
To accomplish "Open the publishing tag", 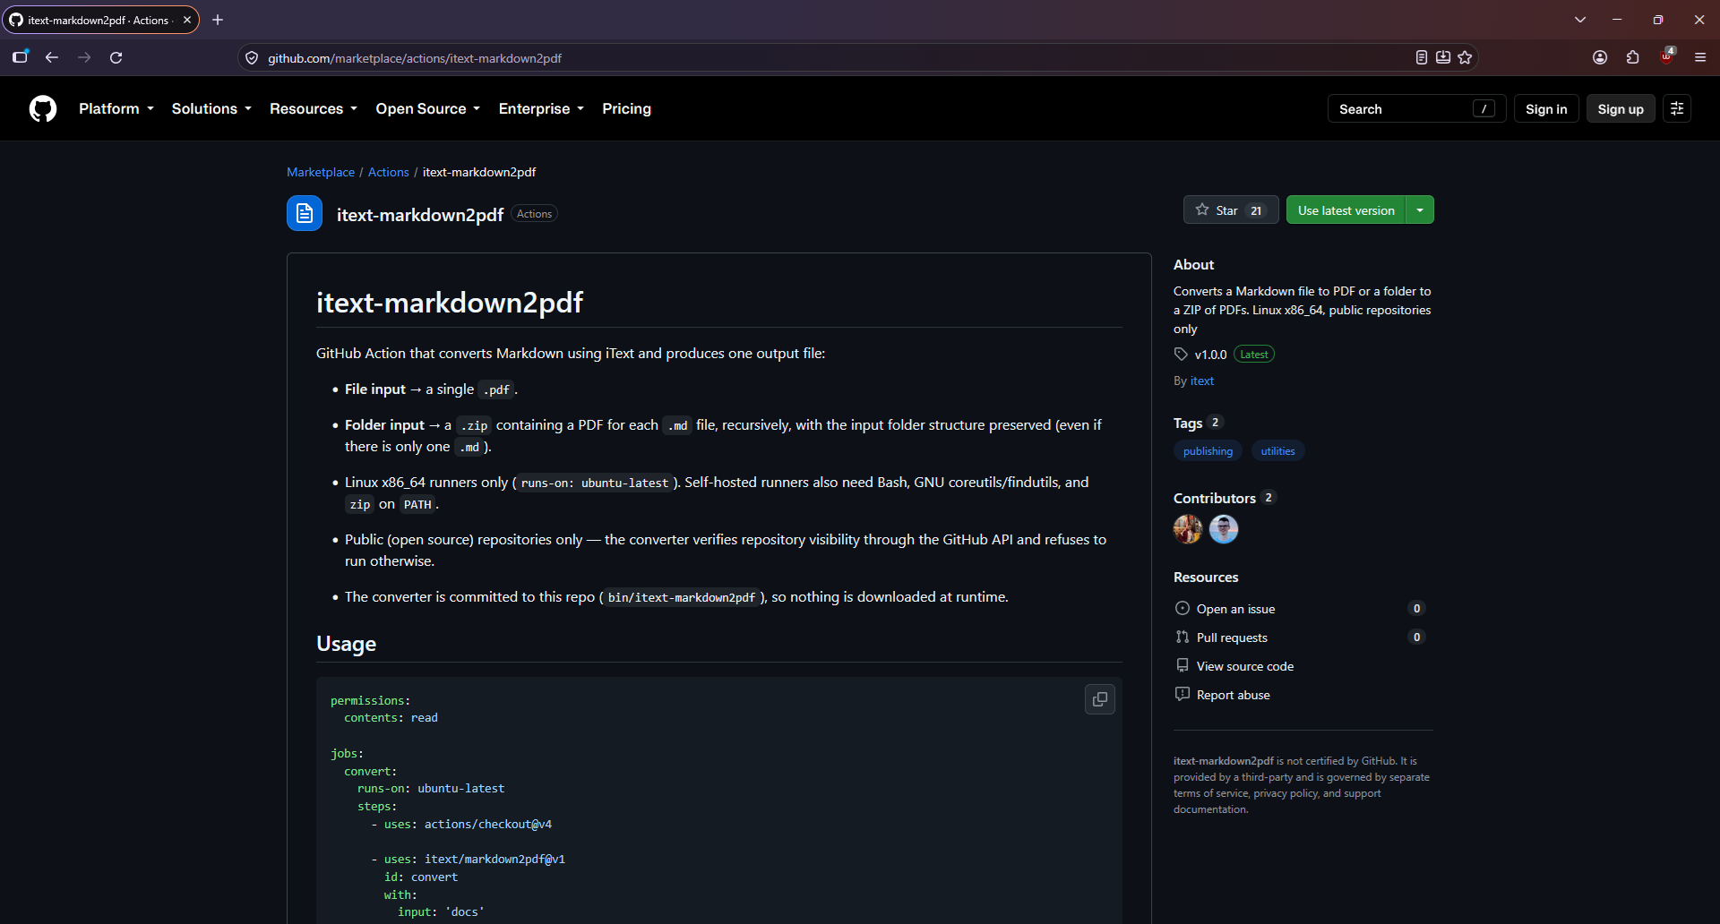I will click(1208, 451).
